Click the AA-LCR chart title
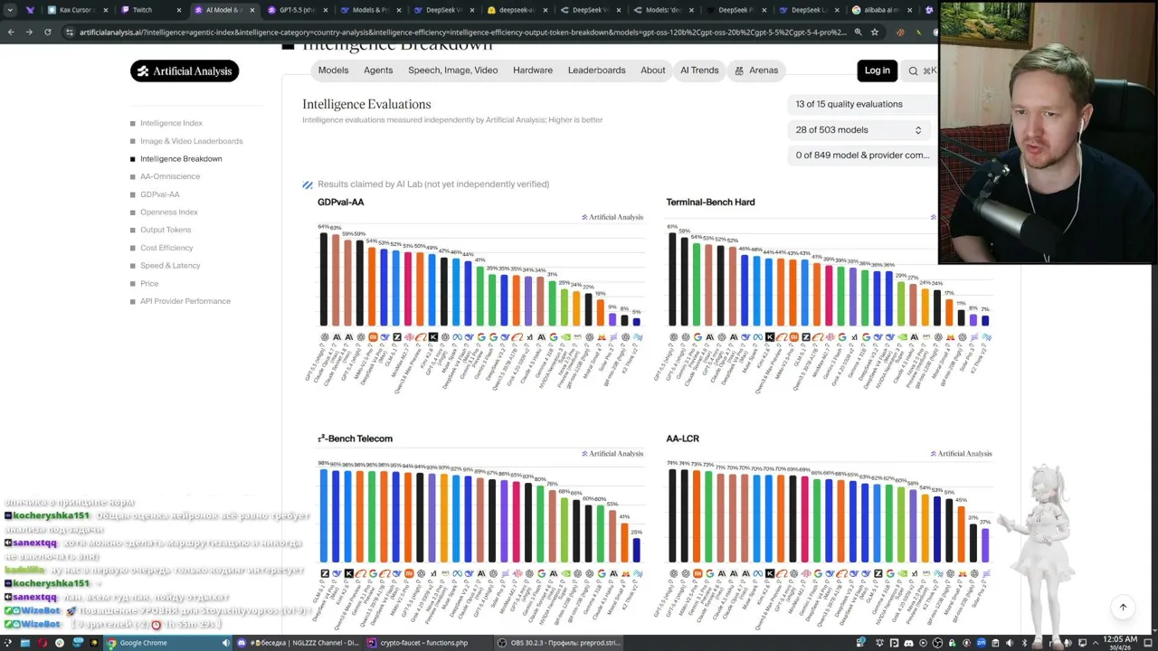Viewport: 1158px width, 651px height. (682, 439)
